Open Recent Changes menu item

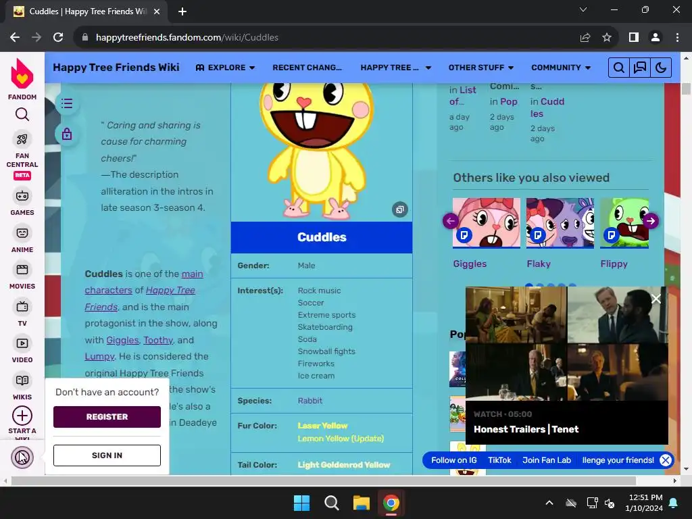(x=307, y=68)
